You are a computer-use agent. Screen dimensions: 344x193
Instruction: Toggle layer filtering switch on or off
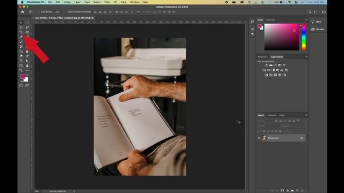pos(298,120)
